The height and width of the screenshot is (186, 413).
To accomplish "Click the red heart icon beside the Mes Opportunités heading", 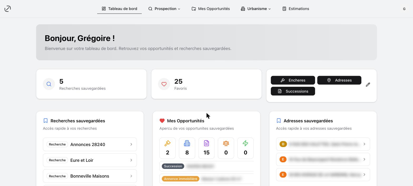I will (162, 121).
